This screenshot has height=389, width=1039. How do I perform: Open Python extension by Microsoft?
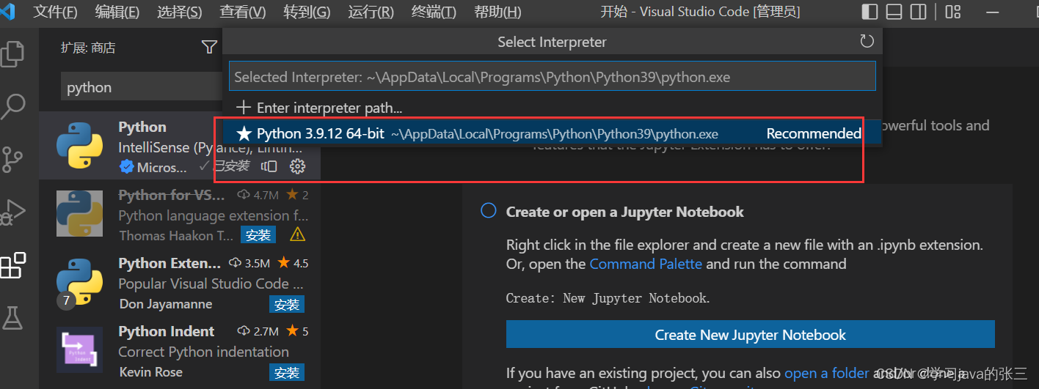[x=180, y=146]
